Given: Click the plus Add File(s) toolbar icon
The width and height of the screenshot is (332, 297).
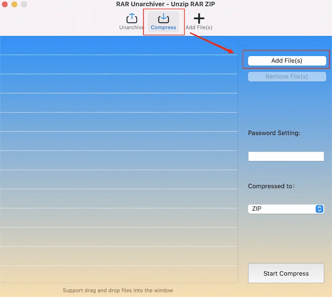Looking at the screenshot, I should click(199, 22).
